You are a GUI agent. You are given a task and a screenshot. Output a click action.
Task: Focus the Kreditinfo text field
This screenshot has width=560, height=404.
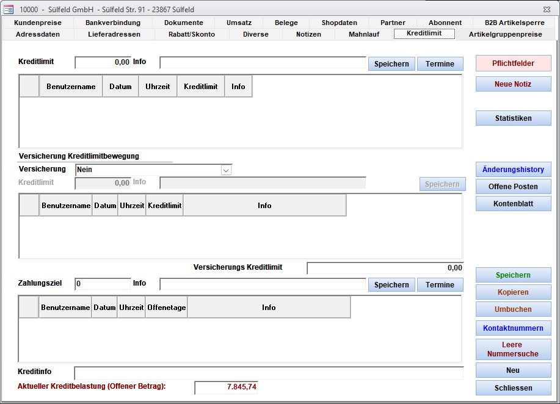tap(269, 372)
